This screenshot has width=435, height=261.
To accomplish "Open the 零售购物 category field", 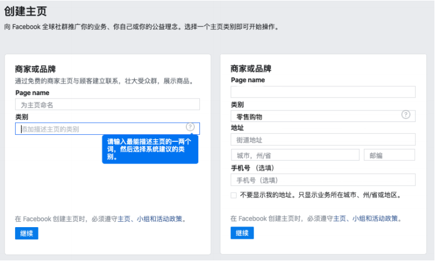I will [x=323, y=116].
